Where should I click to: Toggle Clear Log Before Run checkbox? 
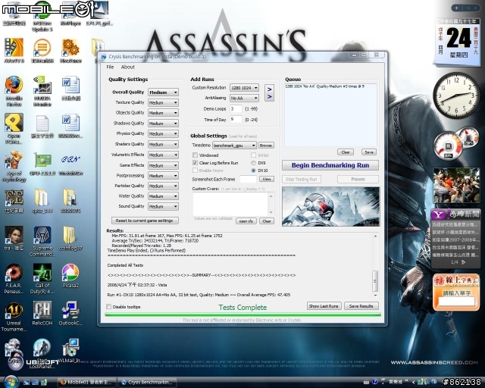point(196,163)
